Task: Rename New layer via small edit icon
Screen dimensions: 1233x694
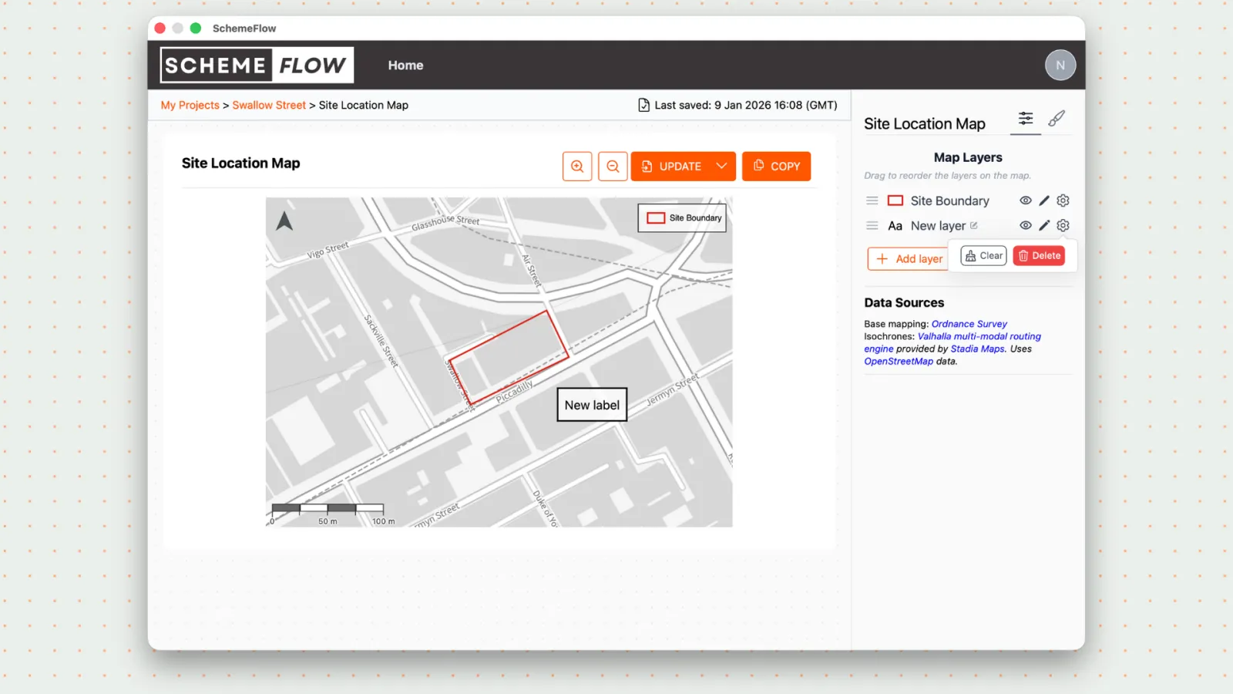Action: coord(974,225)
